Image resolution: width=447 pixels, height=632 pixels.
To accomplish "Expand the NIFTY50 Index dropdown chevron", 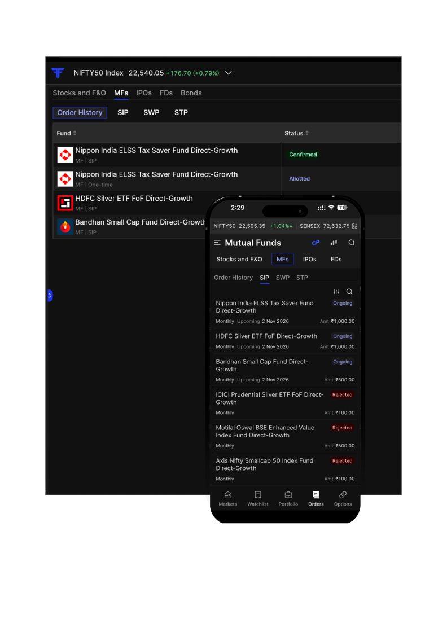I will click(228, 73).
